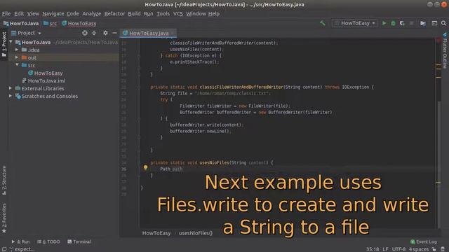Open project structure icon
This screenshot has height=252, width=449.
click(423, 23)
